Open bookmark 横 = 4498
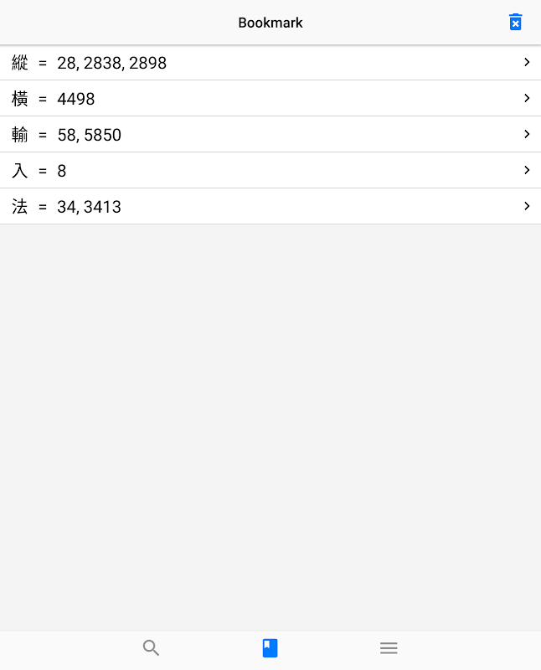Viewport: 541px width, 670px height. tap(270, 98)
